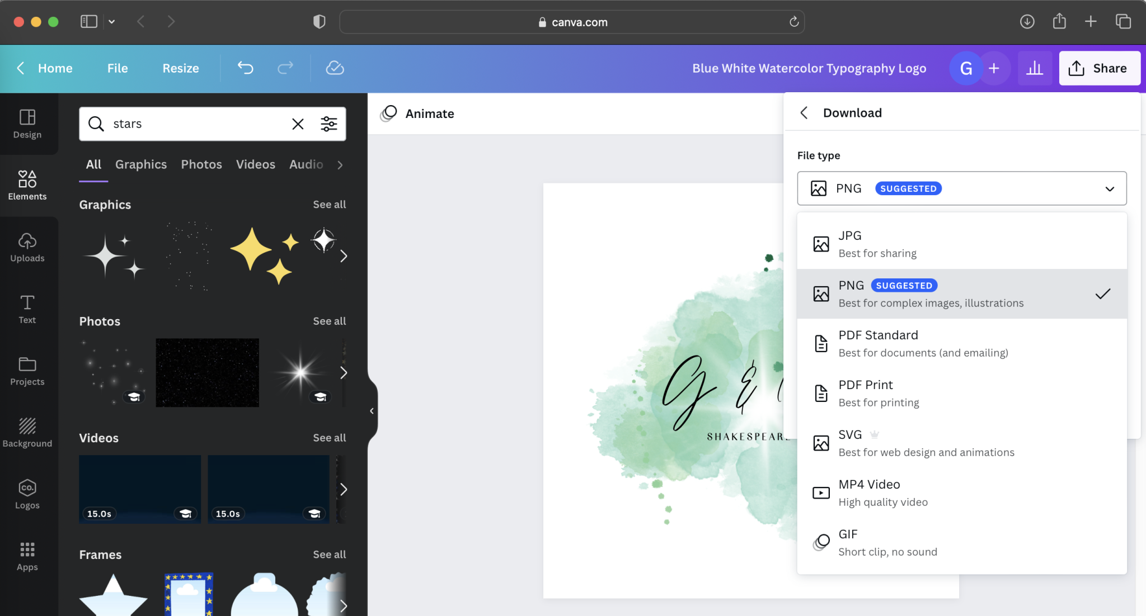See all Photos results

point(329,321)
